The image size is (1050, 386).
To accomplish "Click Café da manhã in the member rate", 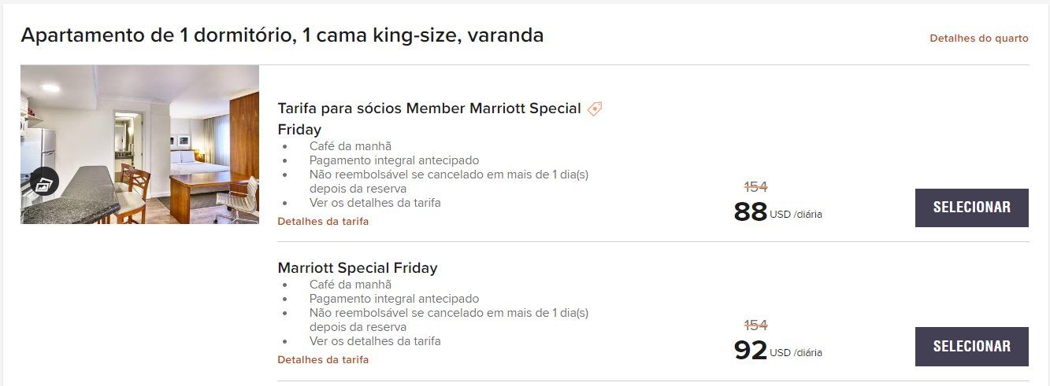I will point(351,146).
